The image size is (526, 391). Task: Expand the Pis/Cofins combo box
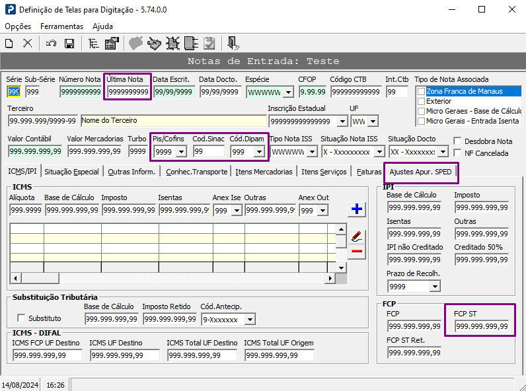coord(181,152)
